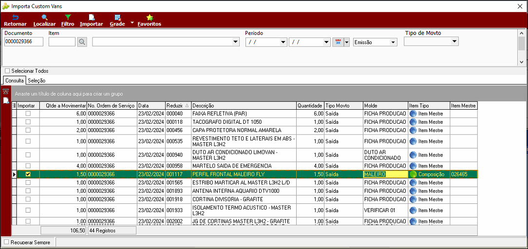The image size is (528, 249).
Task: Click the filter panel scrollbar down arrow
Action: coord(522,62)
